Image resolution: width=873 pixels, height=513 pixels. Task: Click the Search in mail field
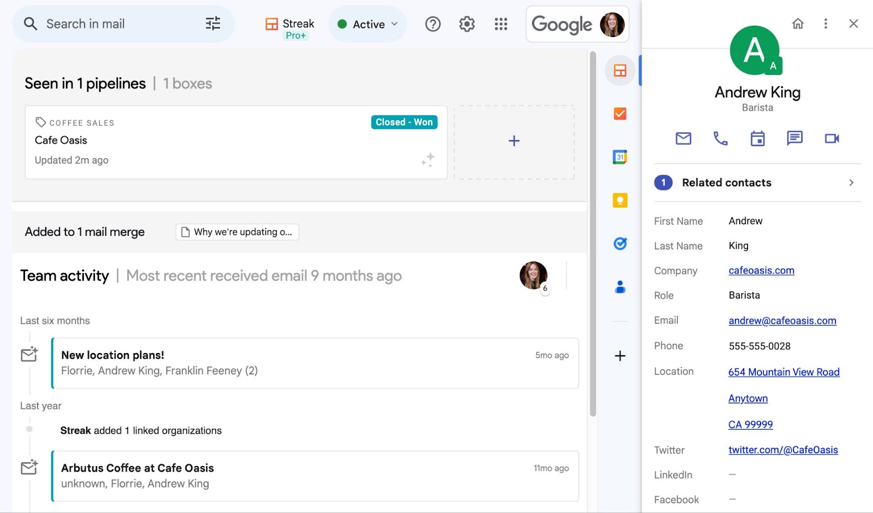(123, 24)
